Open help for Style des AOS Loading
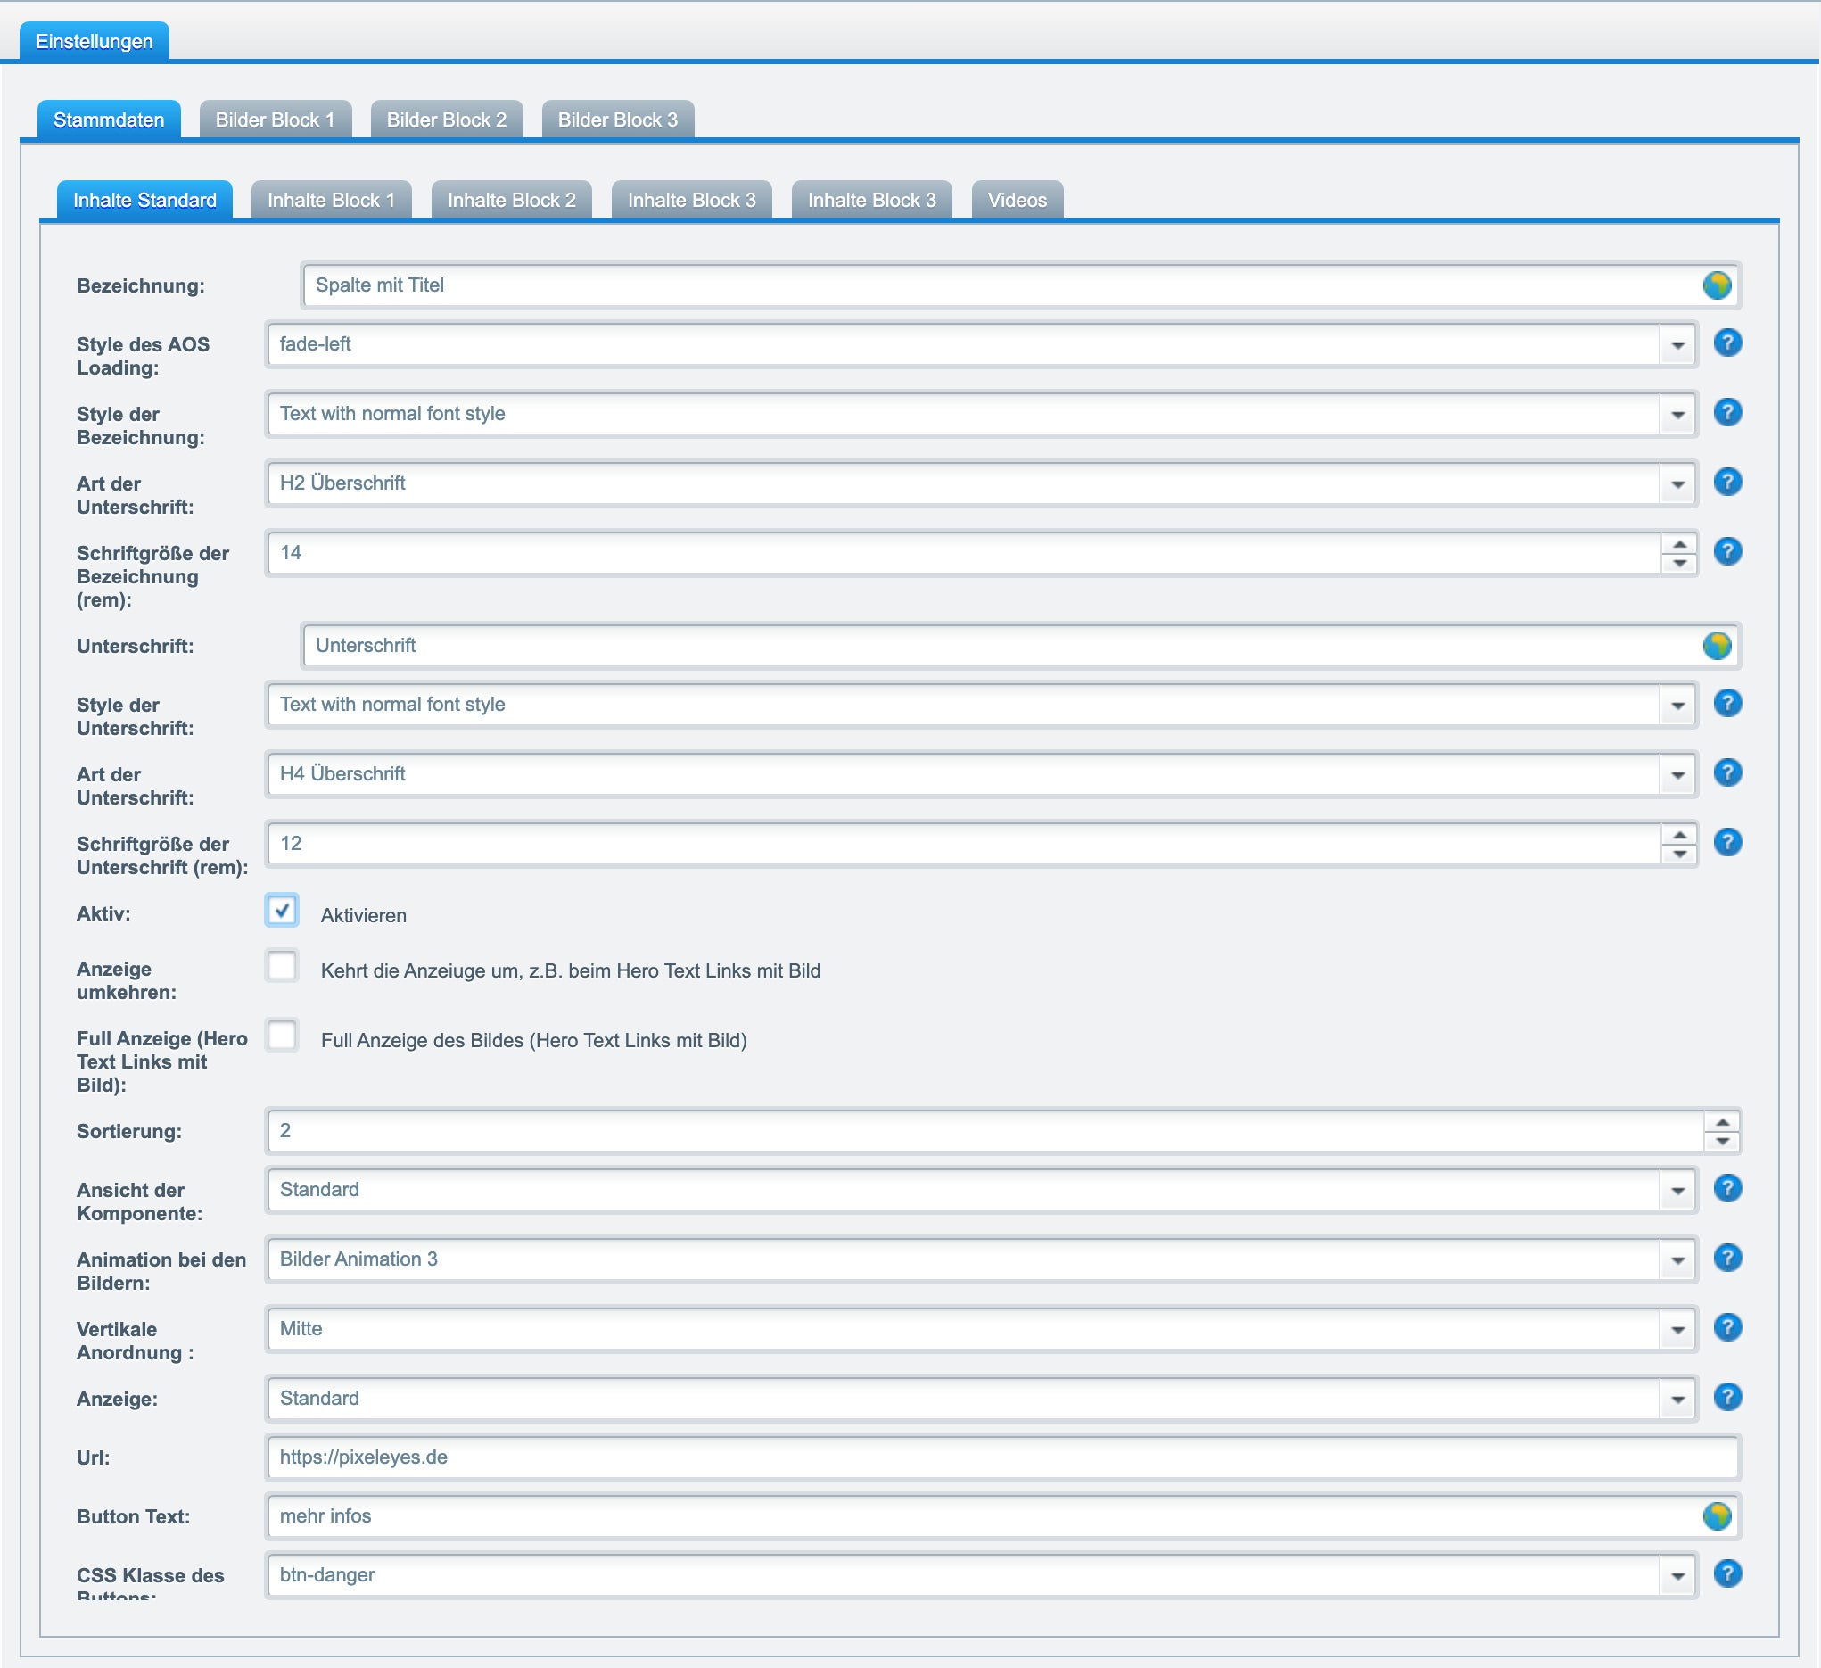Image resolution: width=1821 pixels, height=1668 pixels. click(x=1727, y=343)
